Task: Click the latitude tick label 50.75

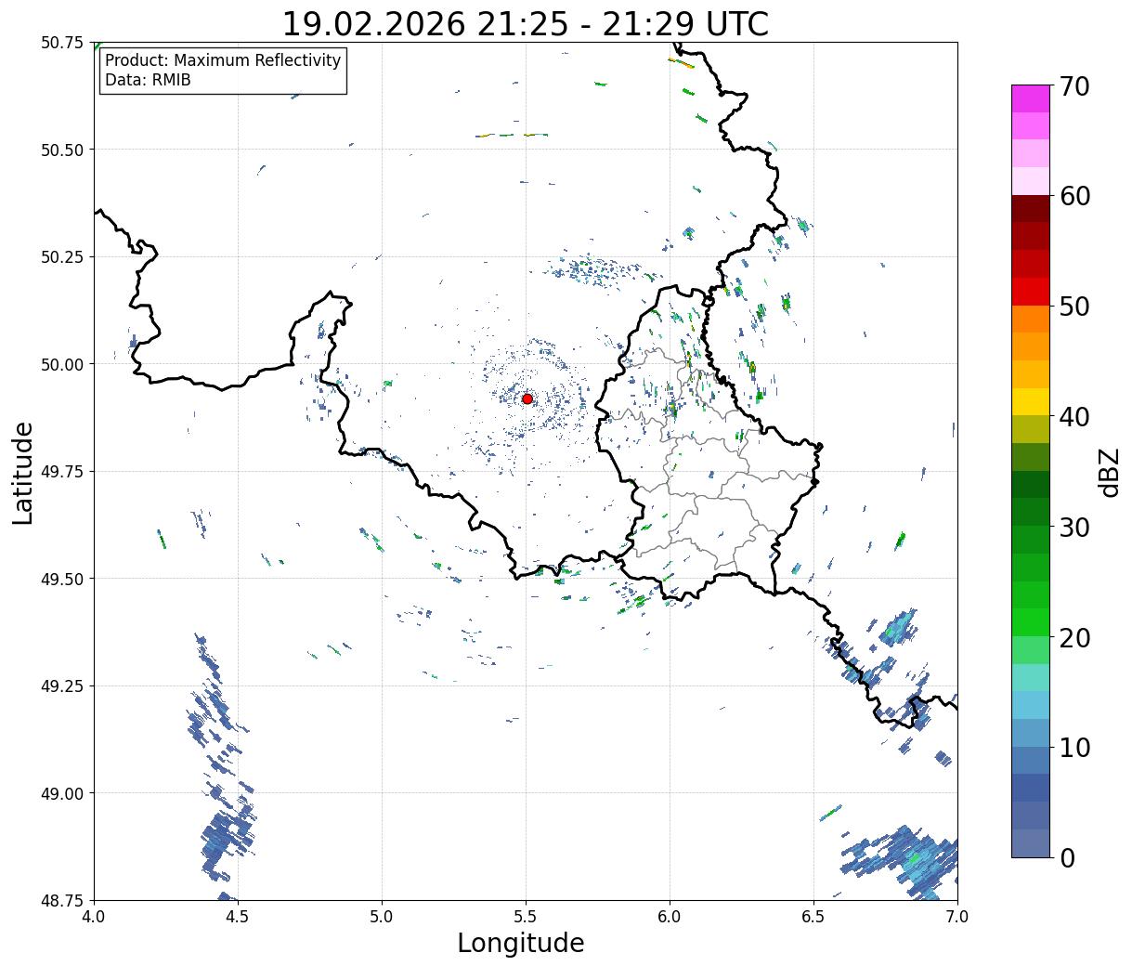Action: (63, 43)
